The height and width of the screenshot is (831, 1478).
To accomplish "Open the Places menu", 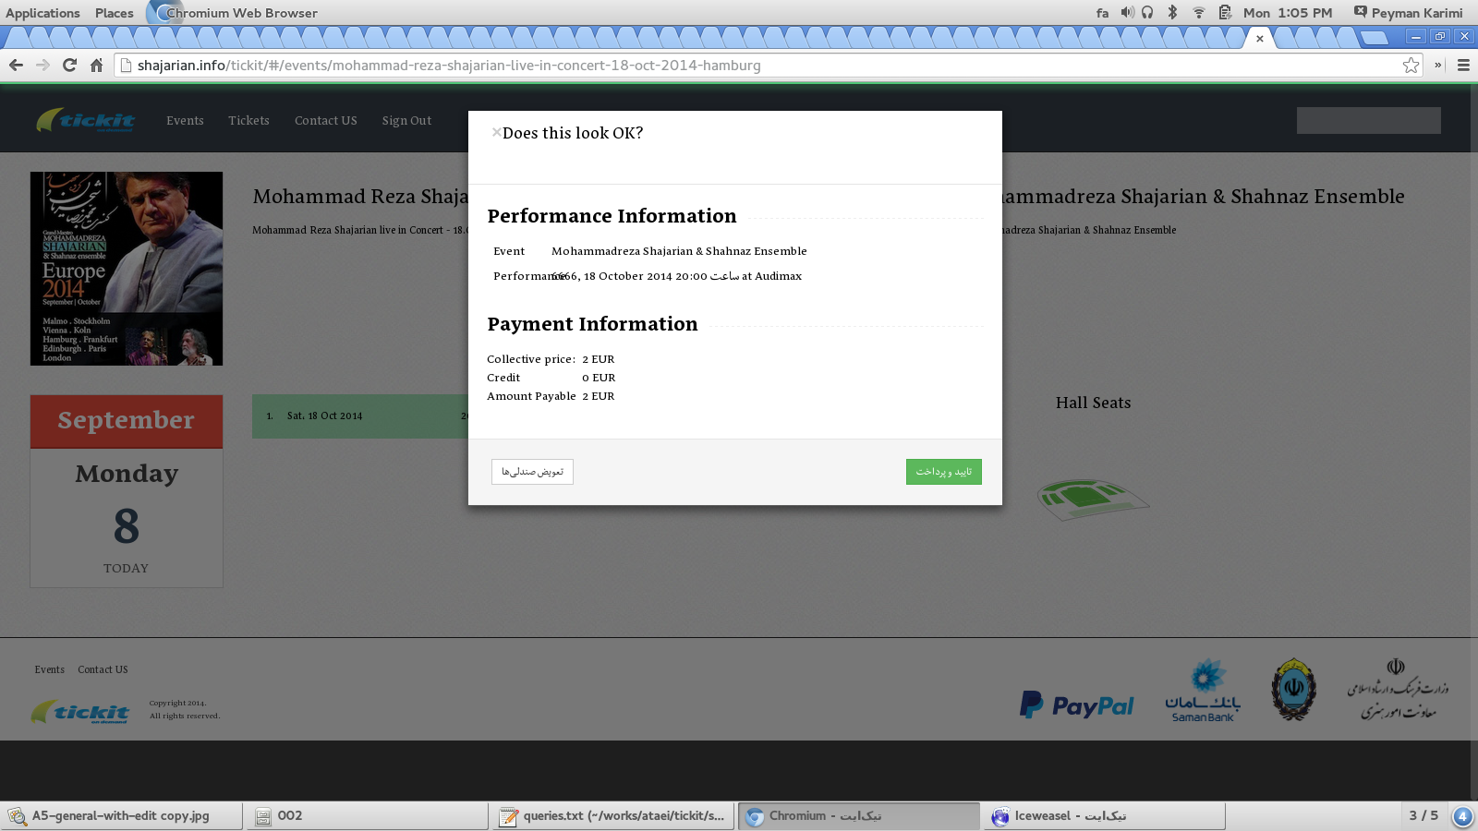I will 114,13.
